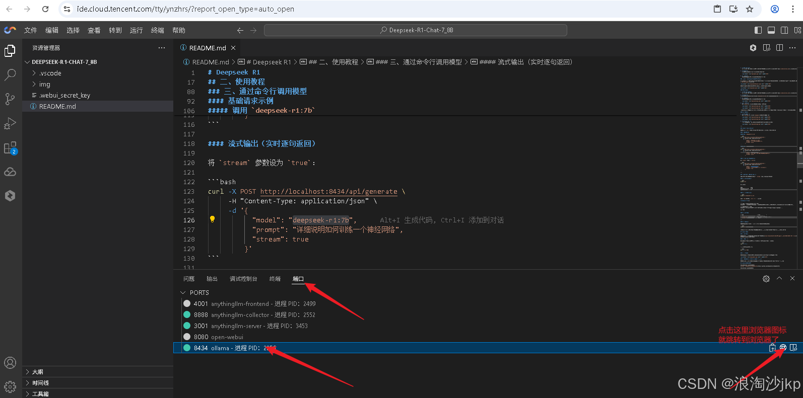
Task: Click the hexagon assistant icon in editor toolbar
Action: [x=753, y=48]
